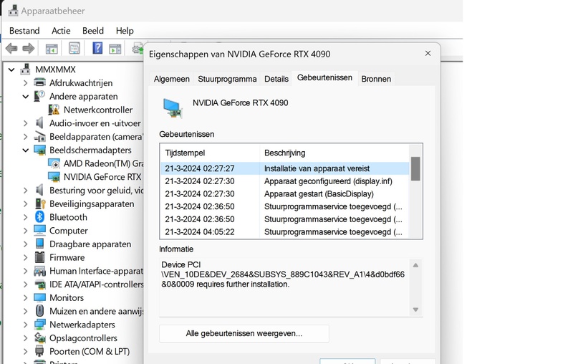Click the Informatie box scroll down arrow
The height and width of the screenshot is (364, 573).
click(415, 310)
